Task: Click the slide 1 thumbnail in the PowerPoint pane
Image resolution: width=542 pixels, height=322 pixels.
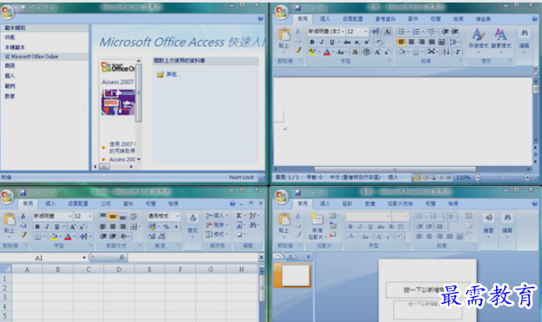Action: pos(295,275)
